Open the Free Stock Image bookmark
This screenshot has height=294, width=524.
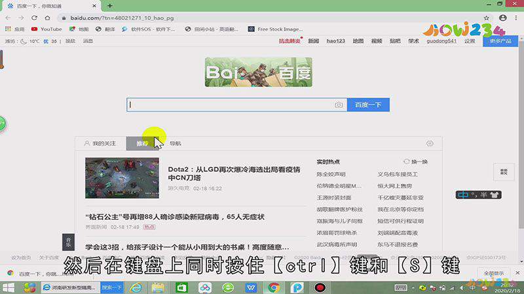pyautogui.click(x=275, y=29)
